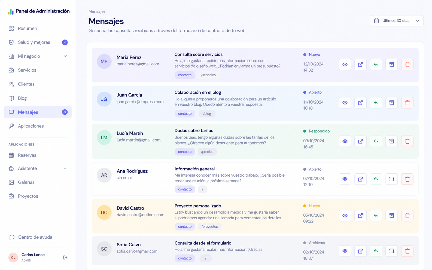The image size is (432, 270).
Task: Open Lucía Martín's message in new window
Action: pos(360,141)
